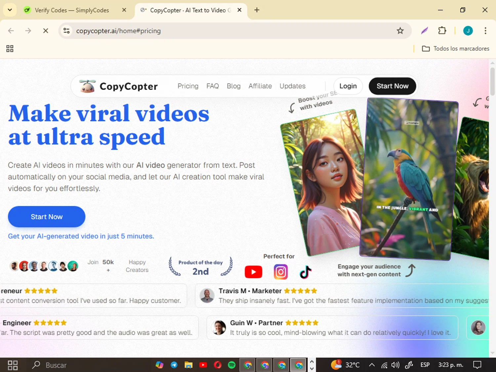The image size is (496, 372).
Task: Open a new browser tab
Action: point(257,10)
